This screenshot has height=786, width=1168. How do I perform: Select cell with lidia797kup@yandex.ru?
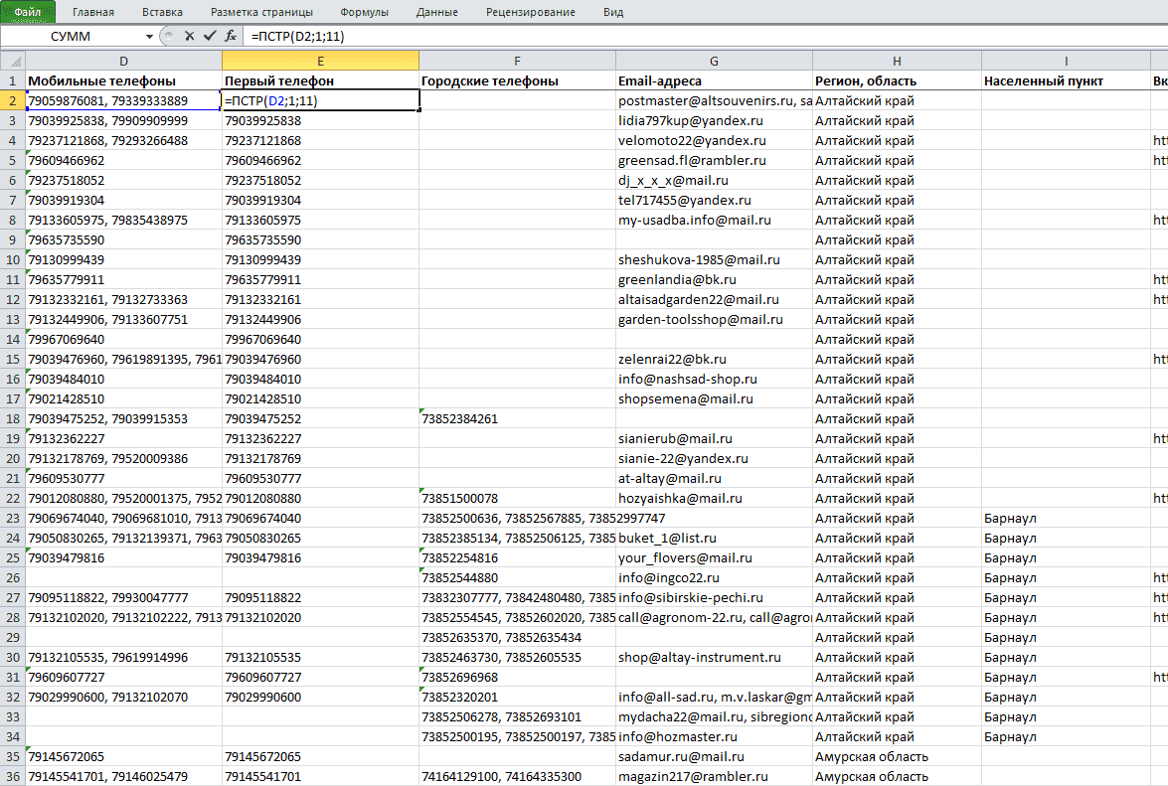[x=714, y=120]
